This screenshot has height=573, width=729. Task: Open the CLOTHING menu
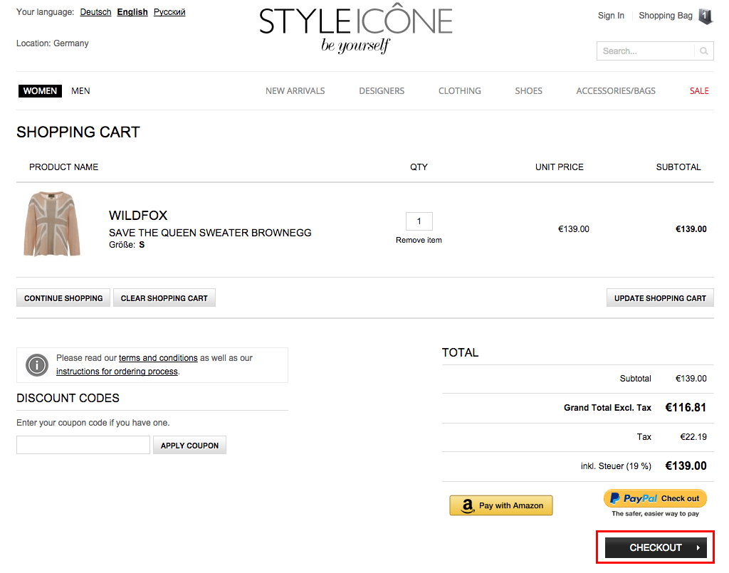tap(460, 91)
